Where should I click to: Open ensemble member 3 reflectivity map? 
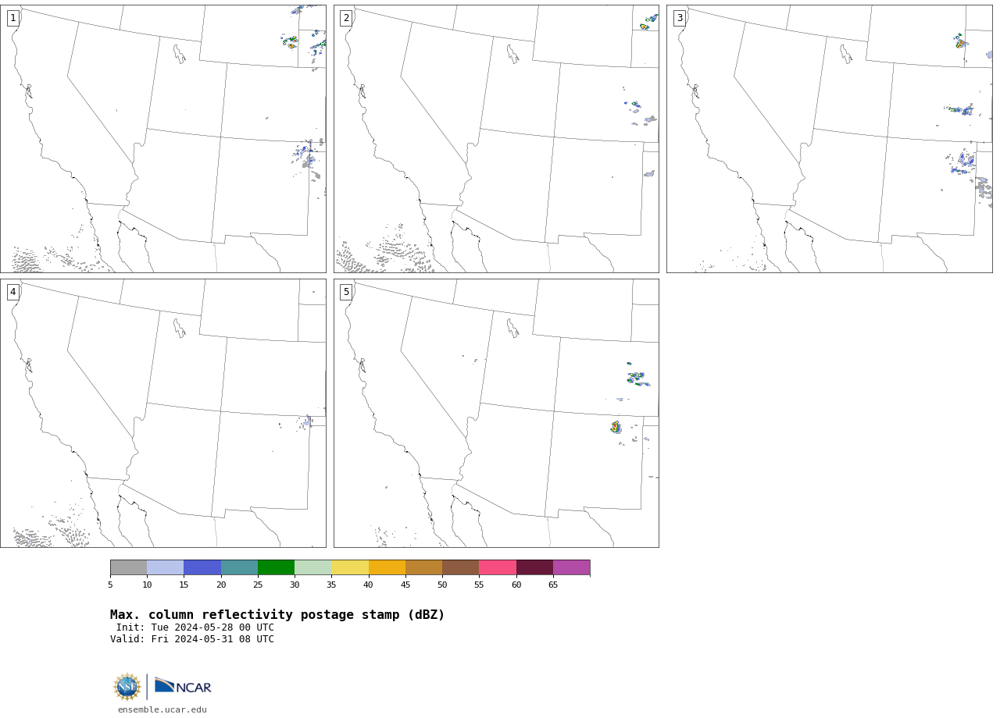point(830,139)
